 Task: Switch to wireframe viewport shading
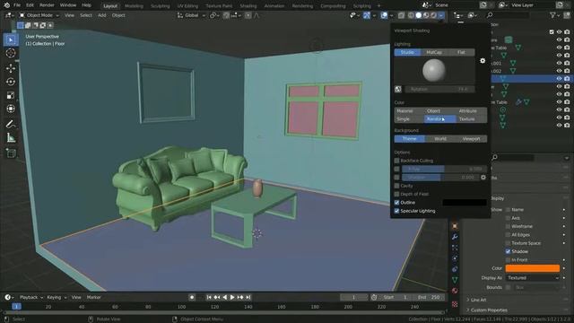tap(411, 15)
